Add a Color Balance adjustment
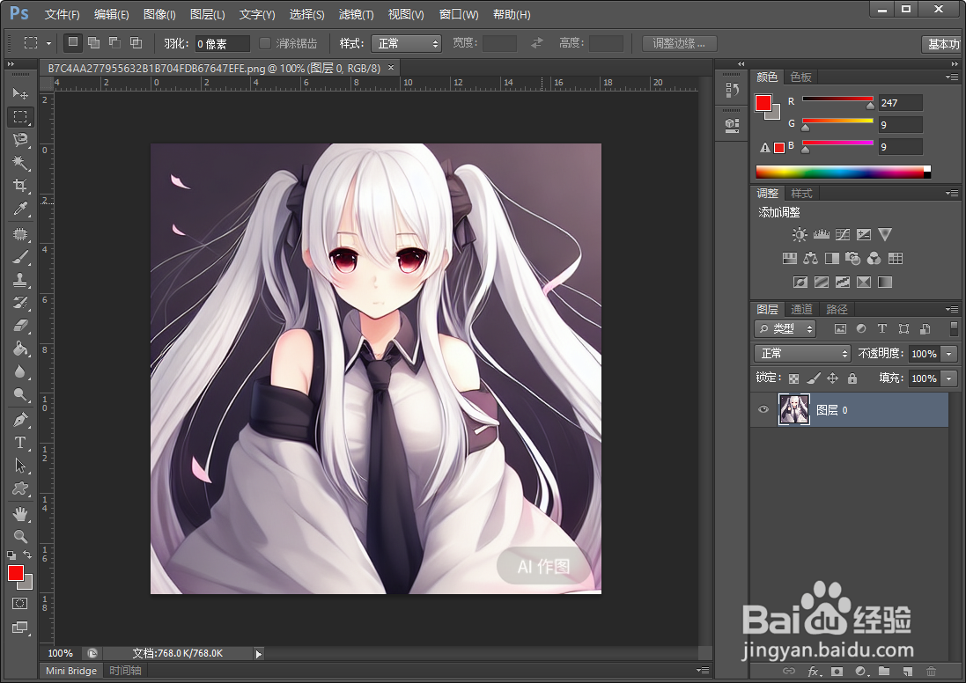The image size is (966, 683). [x=811, y=258]
